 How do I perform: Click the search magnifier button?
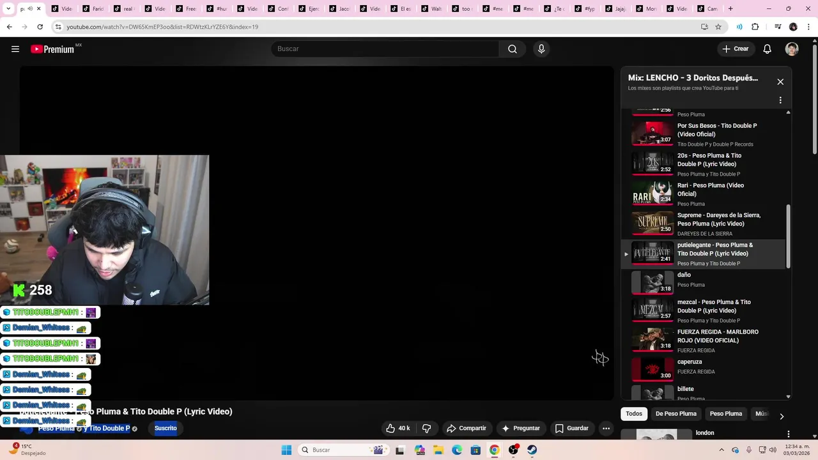point(513,49)
